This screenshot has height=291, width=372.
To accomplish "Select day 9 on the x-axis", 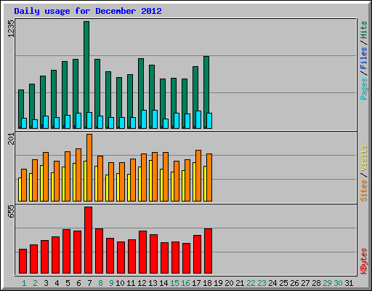I will tap(111, 283).
